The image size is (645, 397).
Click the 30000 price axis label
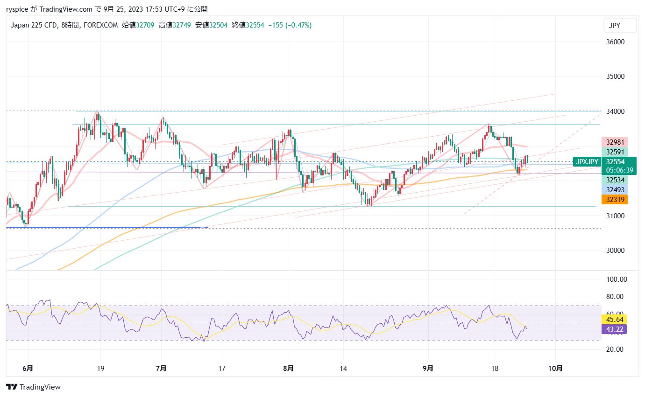coord(616,250)
